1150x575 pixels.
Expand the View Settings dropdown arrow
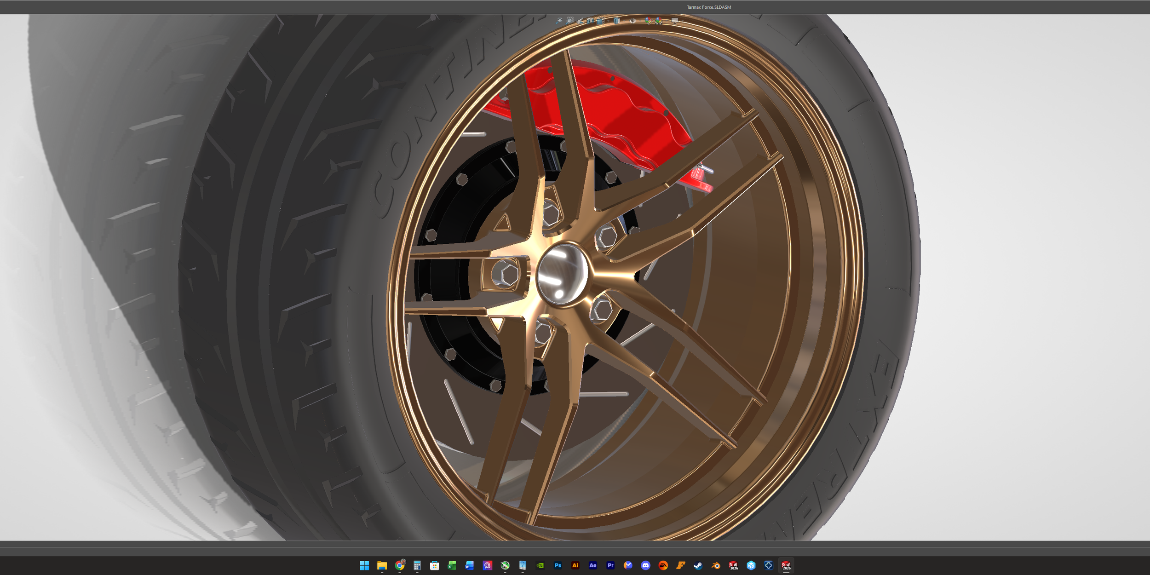point(683,21)
